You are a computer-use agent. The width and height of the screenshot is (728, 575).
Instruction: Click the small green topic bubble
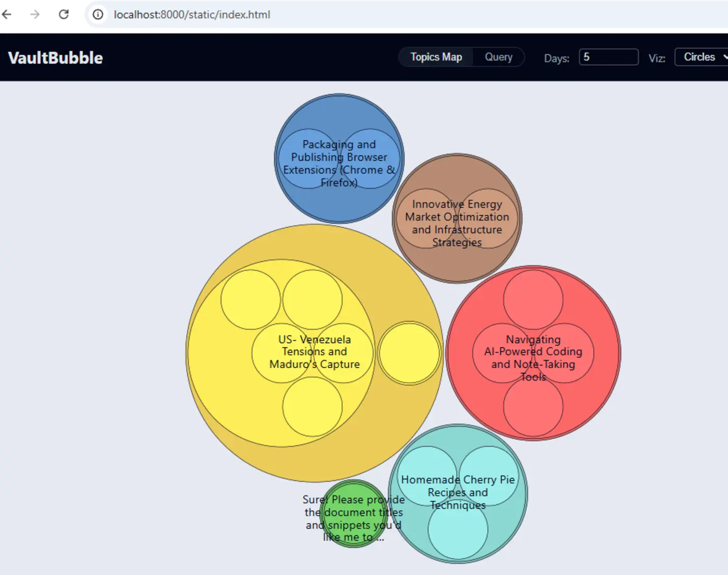tap(354, 513)
